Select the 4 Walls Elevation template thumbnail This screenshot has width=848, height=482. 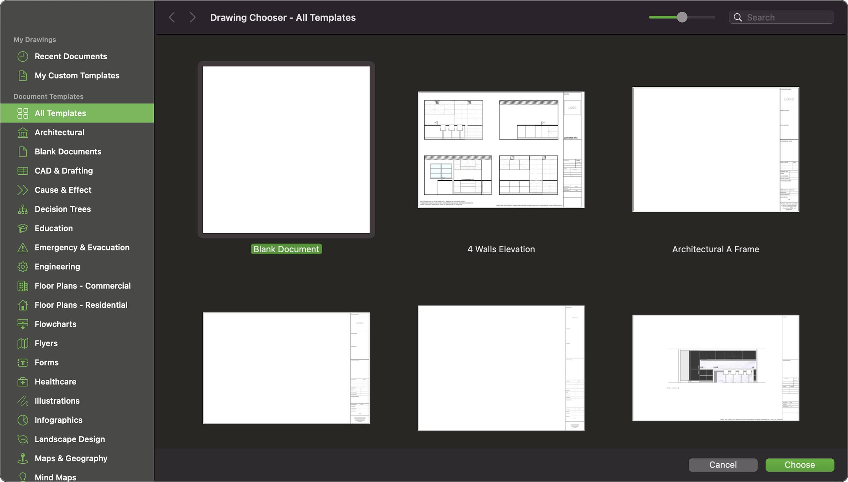(x=501, y=150)
